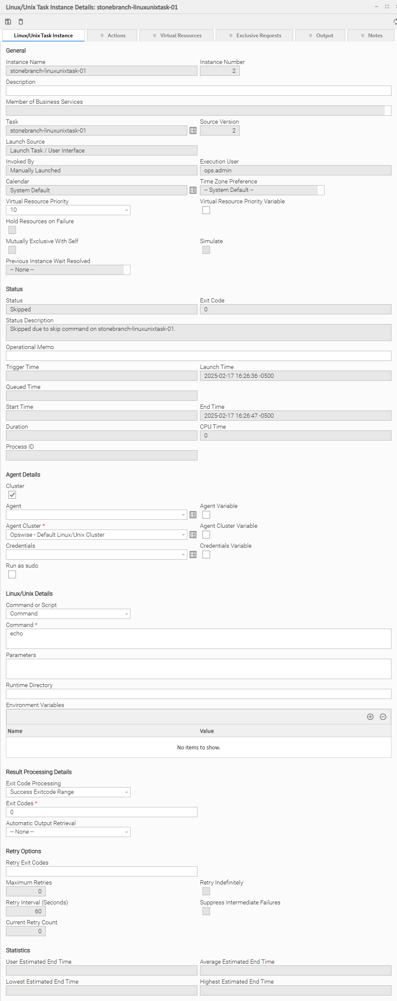Screen dimensions: 397x1001
Task: Switch to the Actions tab
Action: [x=113, y=36]
